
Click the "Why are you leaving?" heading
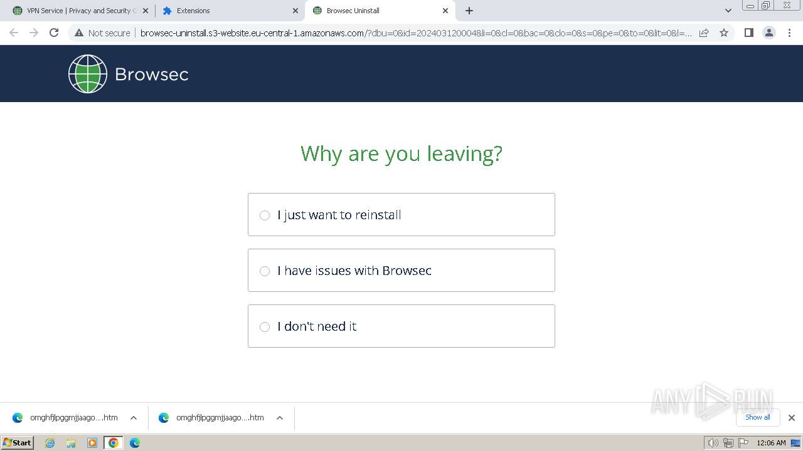[x=401, y=153]
